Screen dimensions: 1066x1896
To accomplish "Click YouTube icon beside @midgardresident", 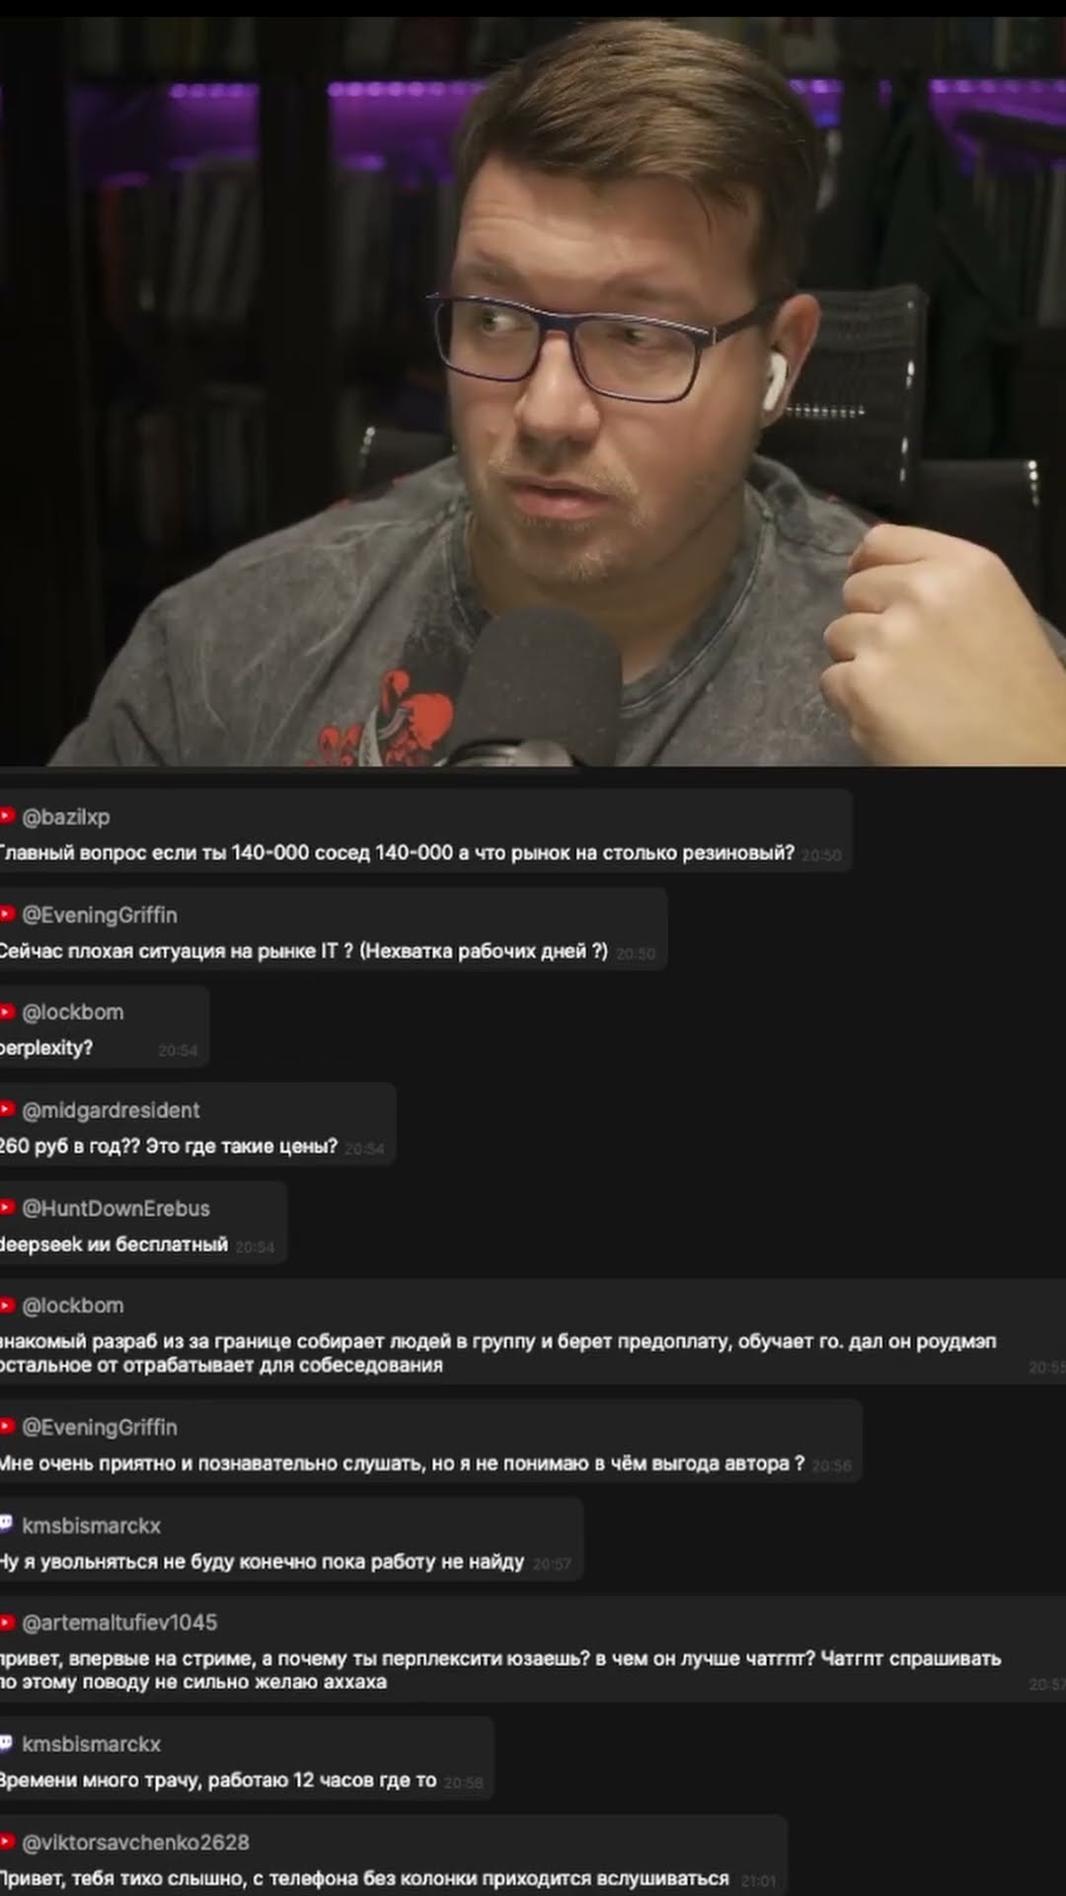I will point(6,1109).
